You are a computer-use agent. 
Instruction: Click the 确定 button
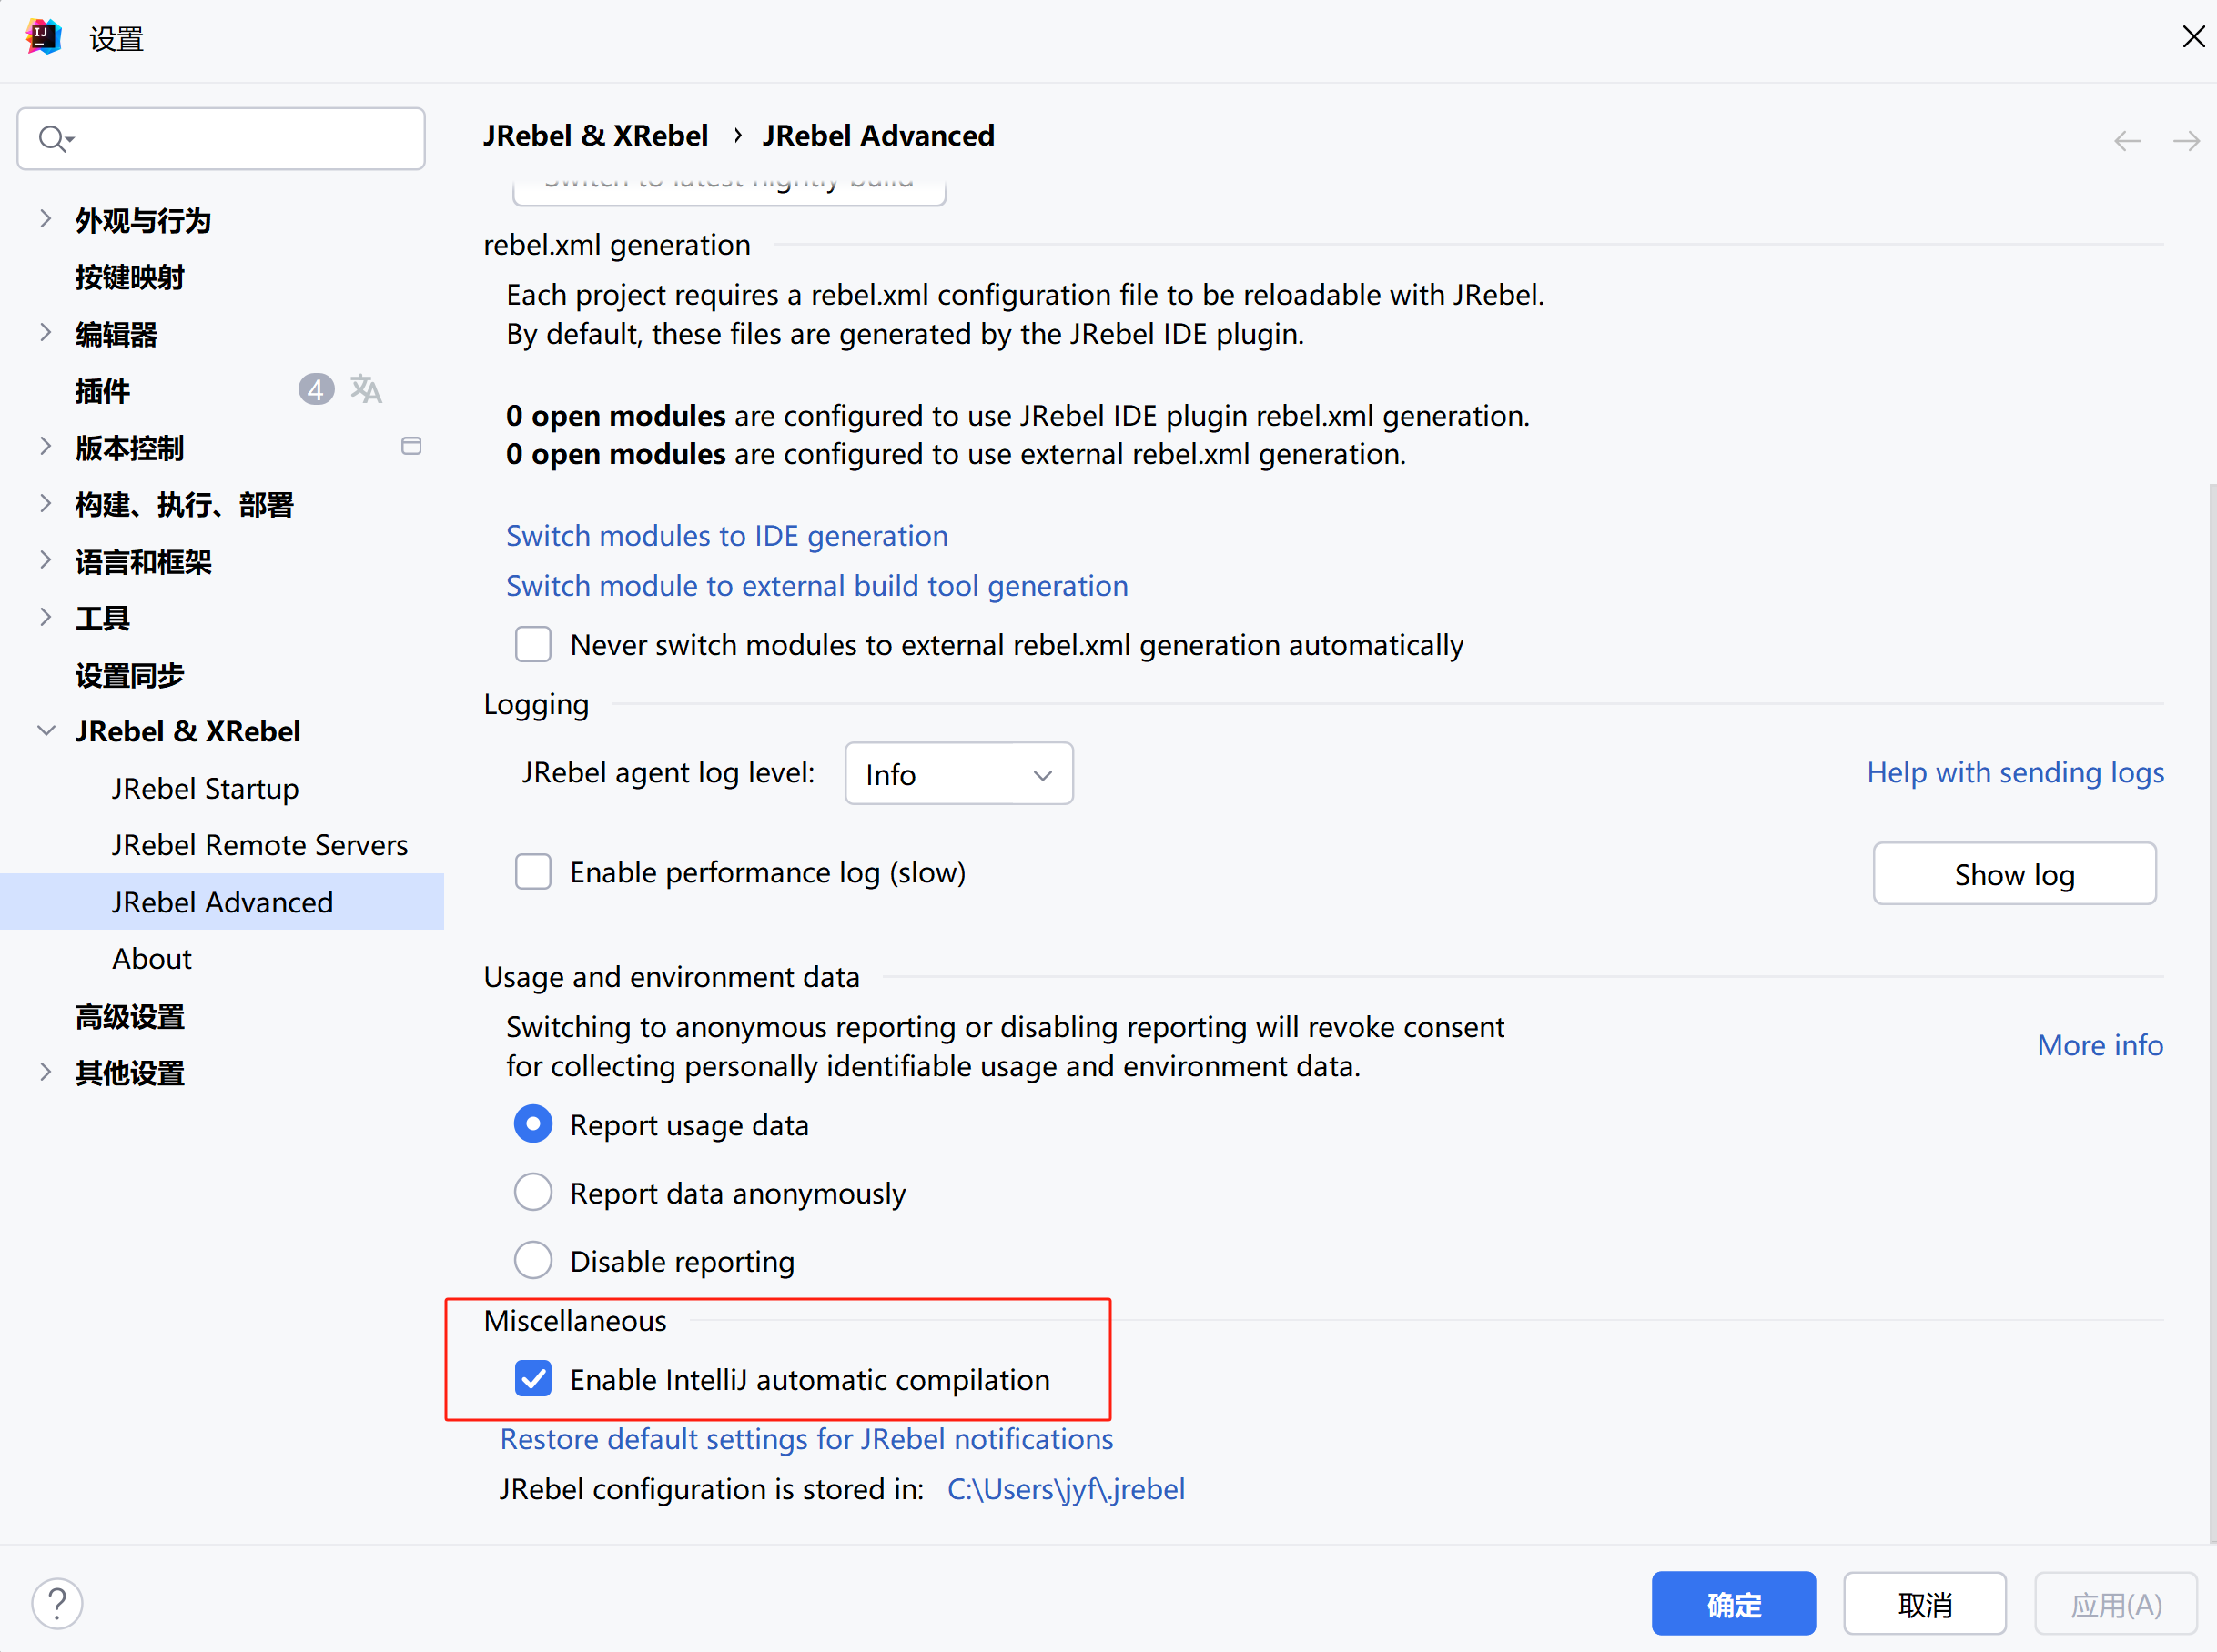(1733, 1604)
